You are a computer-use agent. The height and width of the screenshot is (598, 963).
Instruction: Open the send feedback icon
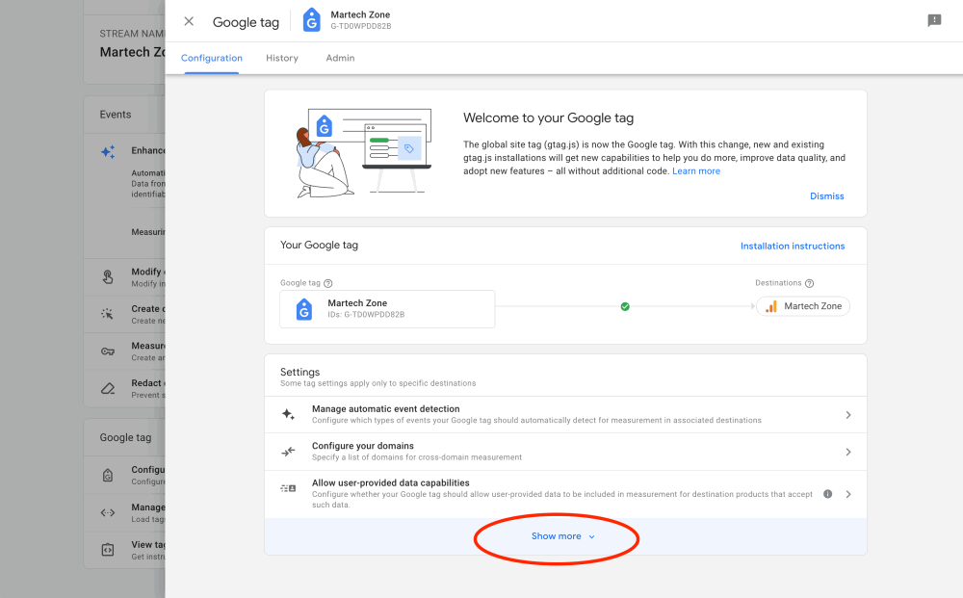click(934, 21)
